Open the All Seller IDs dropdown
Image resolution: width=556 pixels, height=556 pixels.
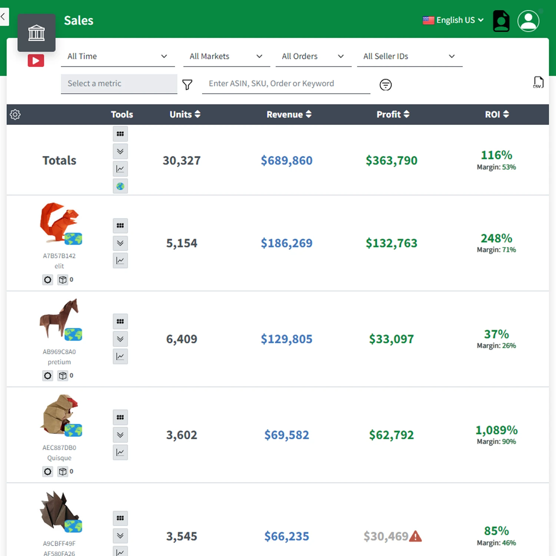(410, 56)
